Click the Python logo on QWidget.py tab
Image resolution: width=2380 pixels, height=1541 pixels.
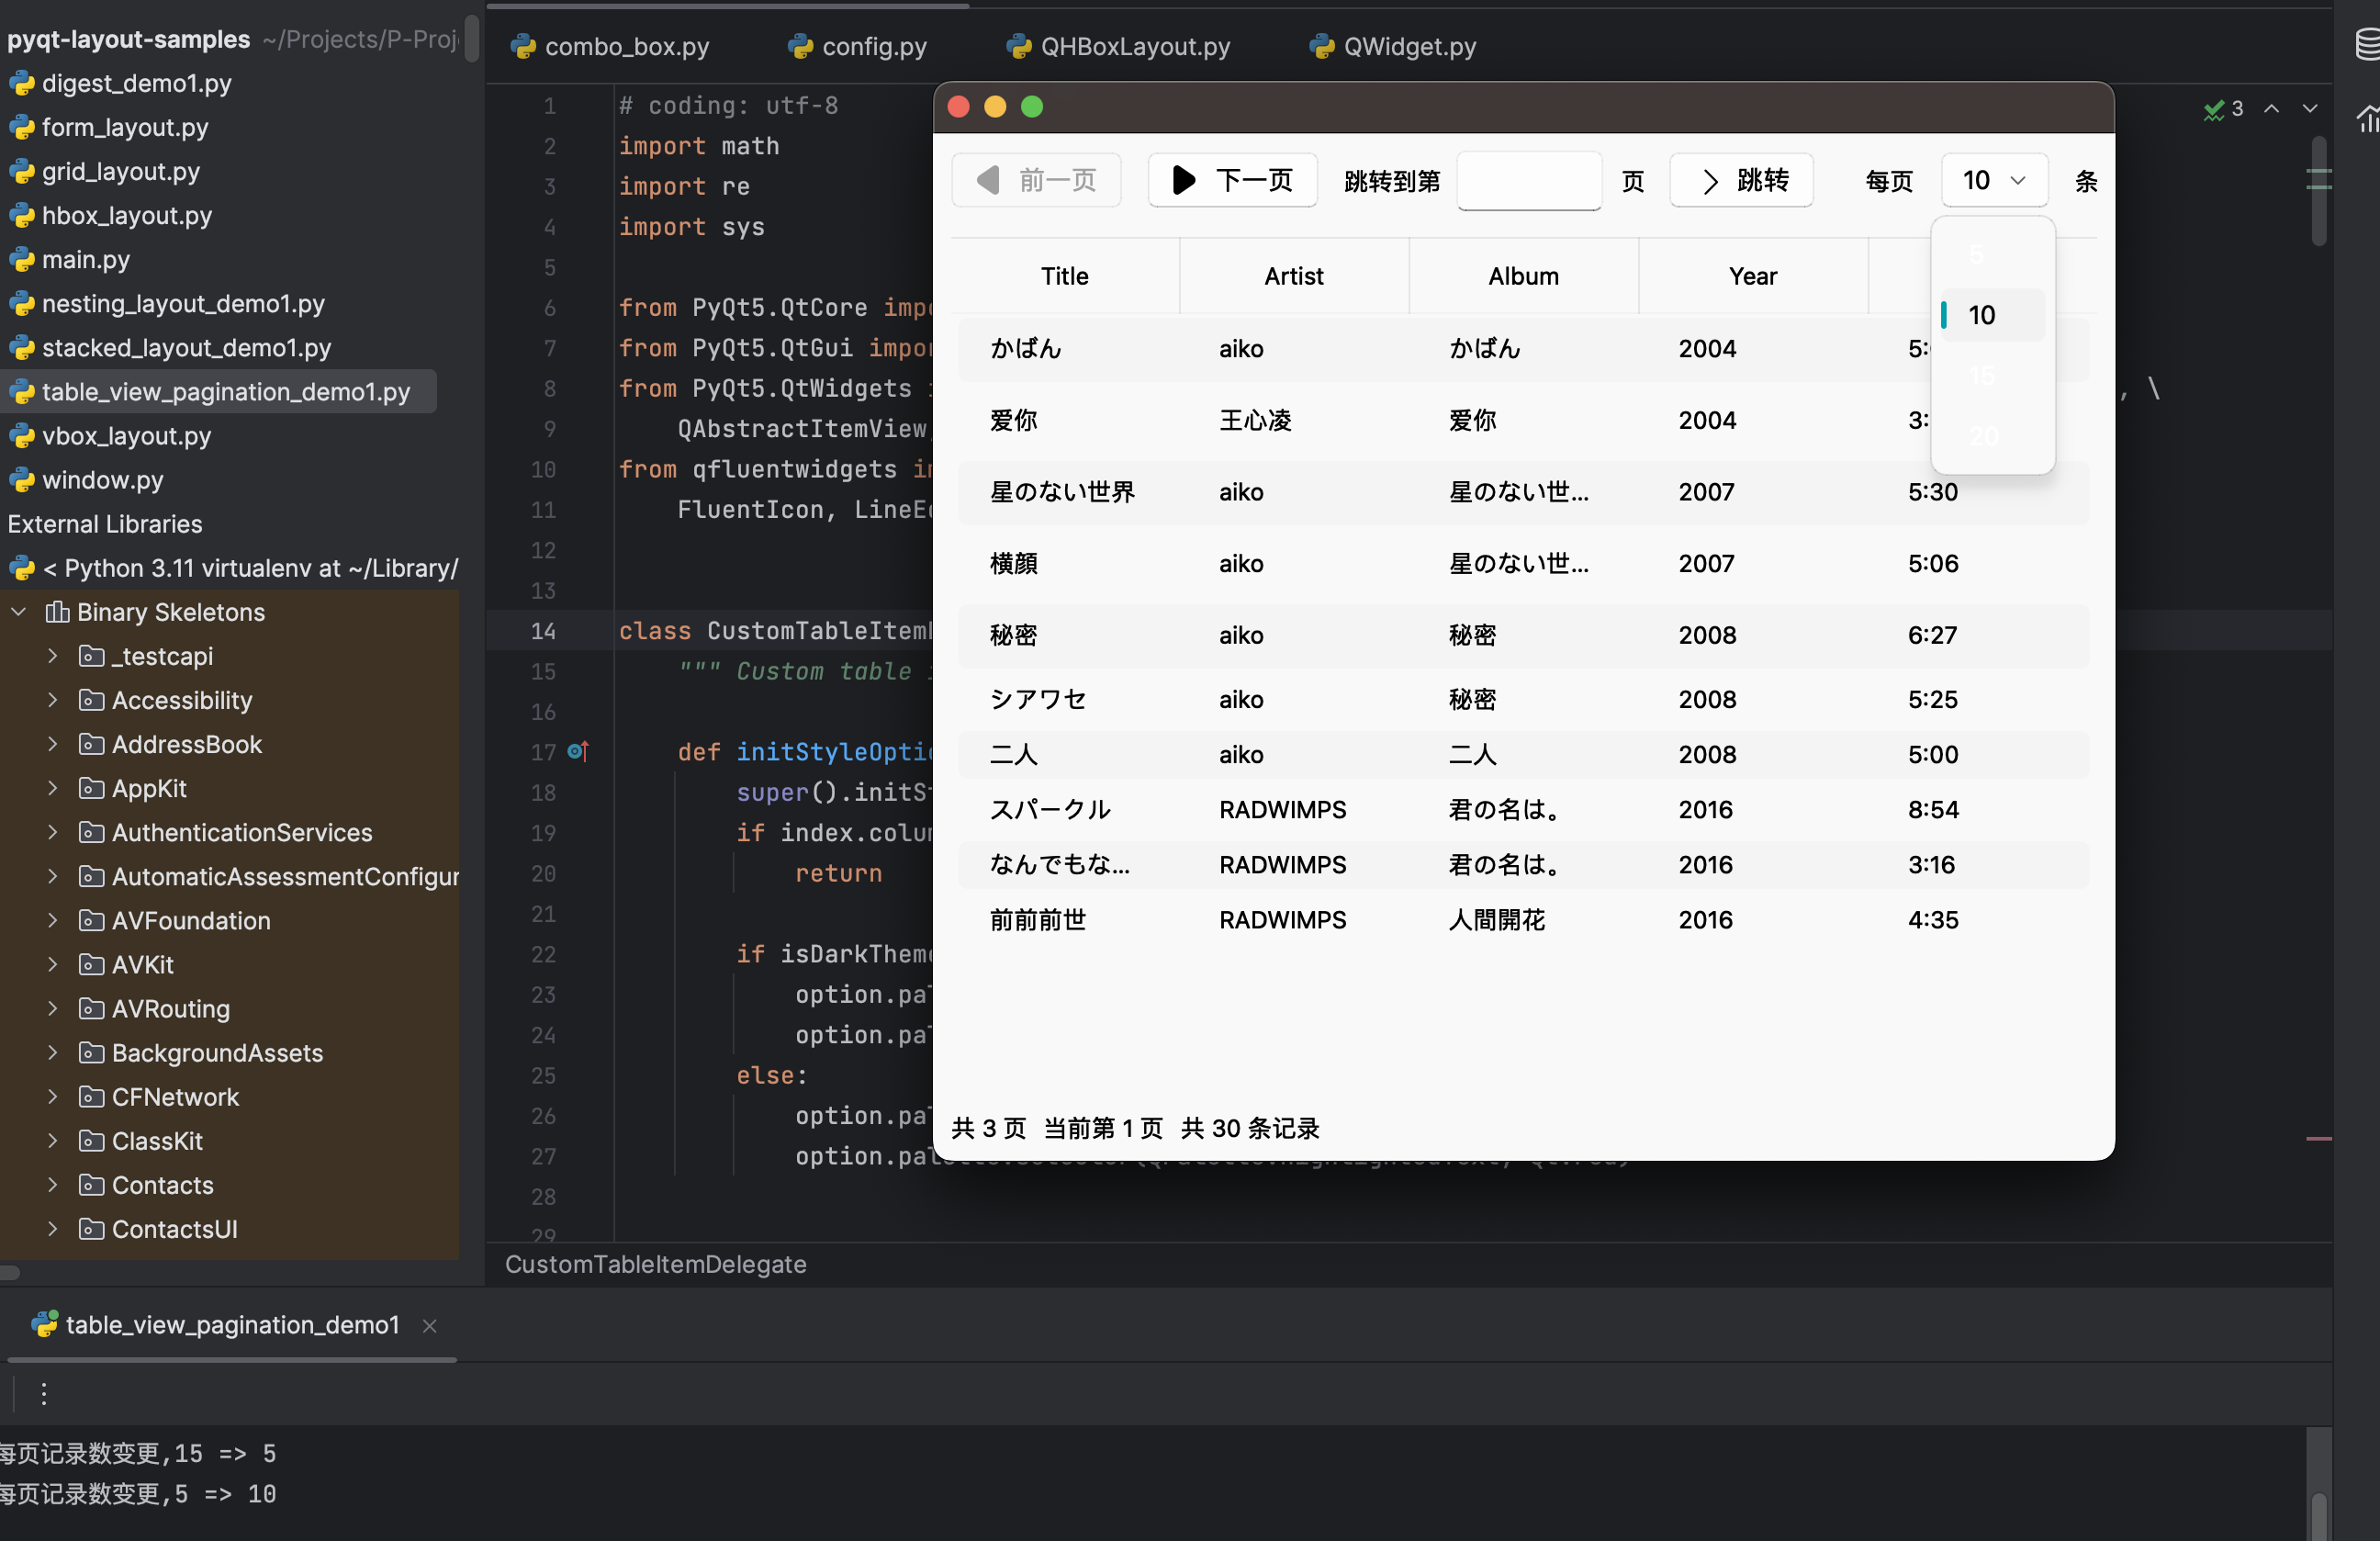click(1320, 46)
